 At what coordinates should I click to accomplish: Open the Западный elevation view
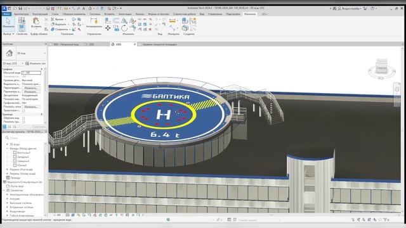23,157
